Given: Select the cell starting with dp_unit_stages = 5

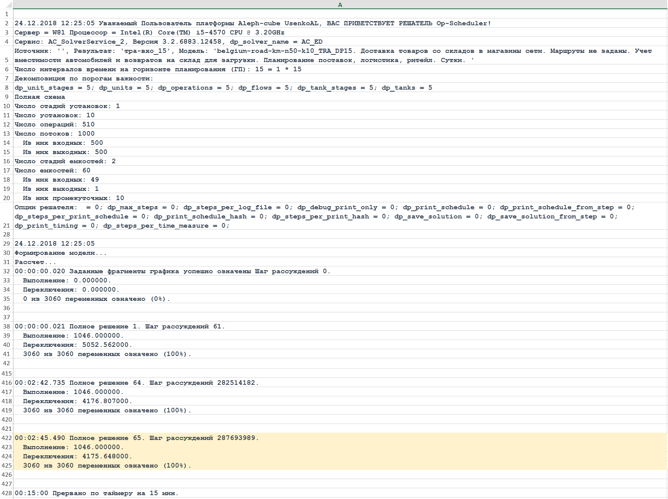Looking at the screenshot, I should coord(223,88).
